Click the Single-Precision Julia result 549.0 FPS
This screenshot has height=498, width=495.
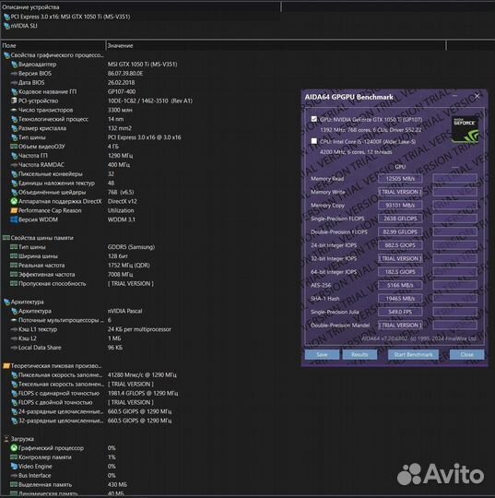(x=400, y=312)
